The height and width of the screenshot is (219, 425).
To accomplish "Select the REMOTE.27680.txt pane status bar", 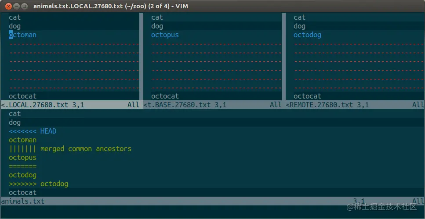I will point(355,105).
